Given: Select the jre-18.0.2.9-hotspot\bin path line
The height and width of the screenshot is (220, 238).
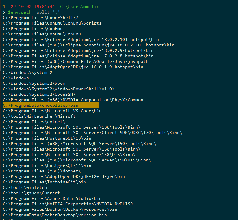Looking at the screenshot, I should pyautogui.click(x=78, y=51).
